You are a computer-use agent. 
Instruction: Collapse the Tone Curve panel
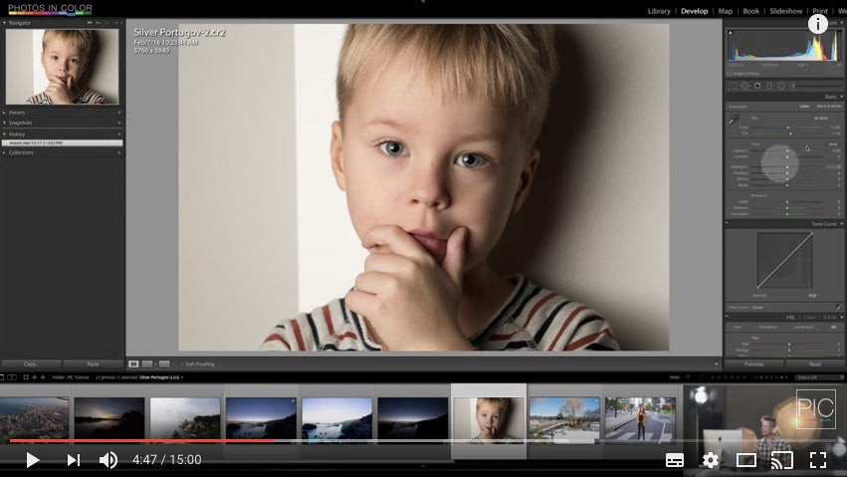click(841, 224)
